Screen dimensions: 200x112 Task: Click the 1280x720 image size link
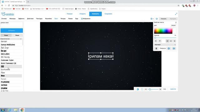[173, 89]
